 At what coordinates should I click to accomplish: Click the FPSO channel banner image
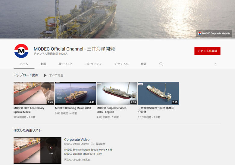click(x=117, y=19)
